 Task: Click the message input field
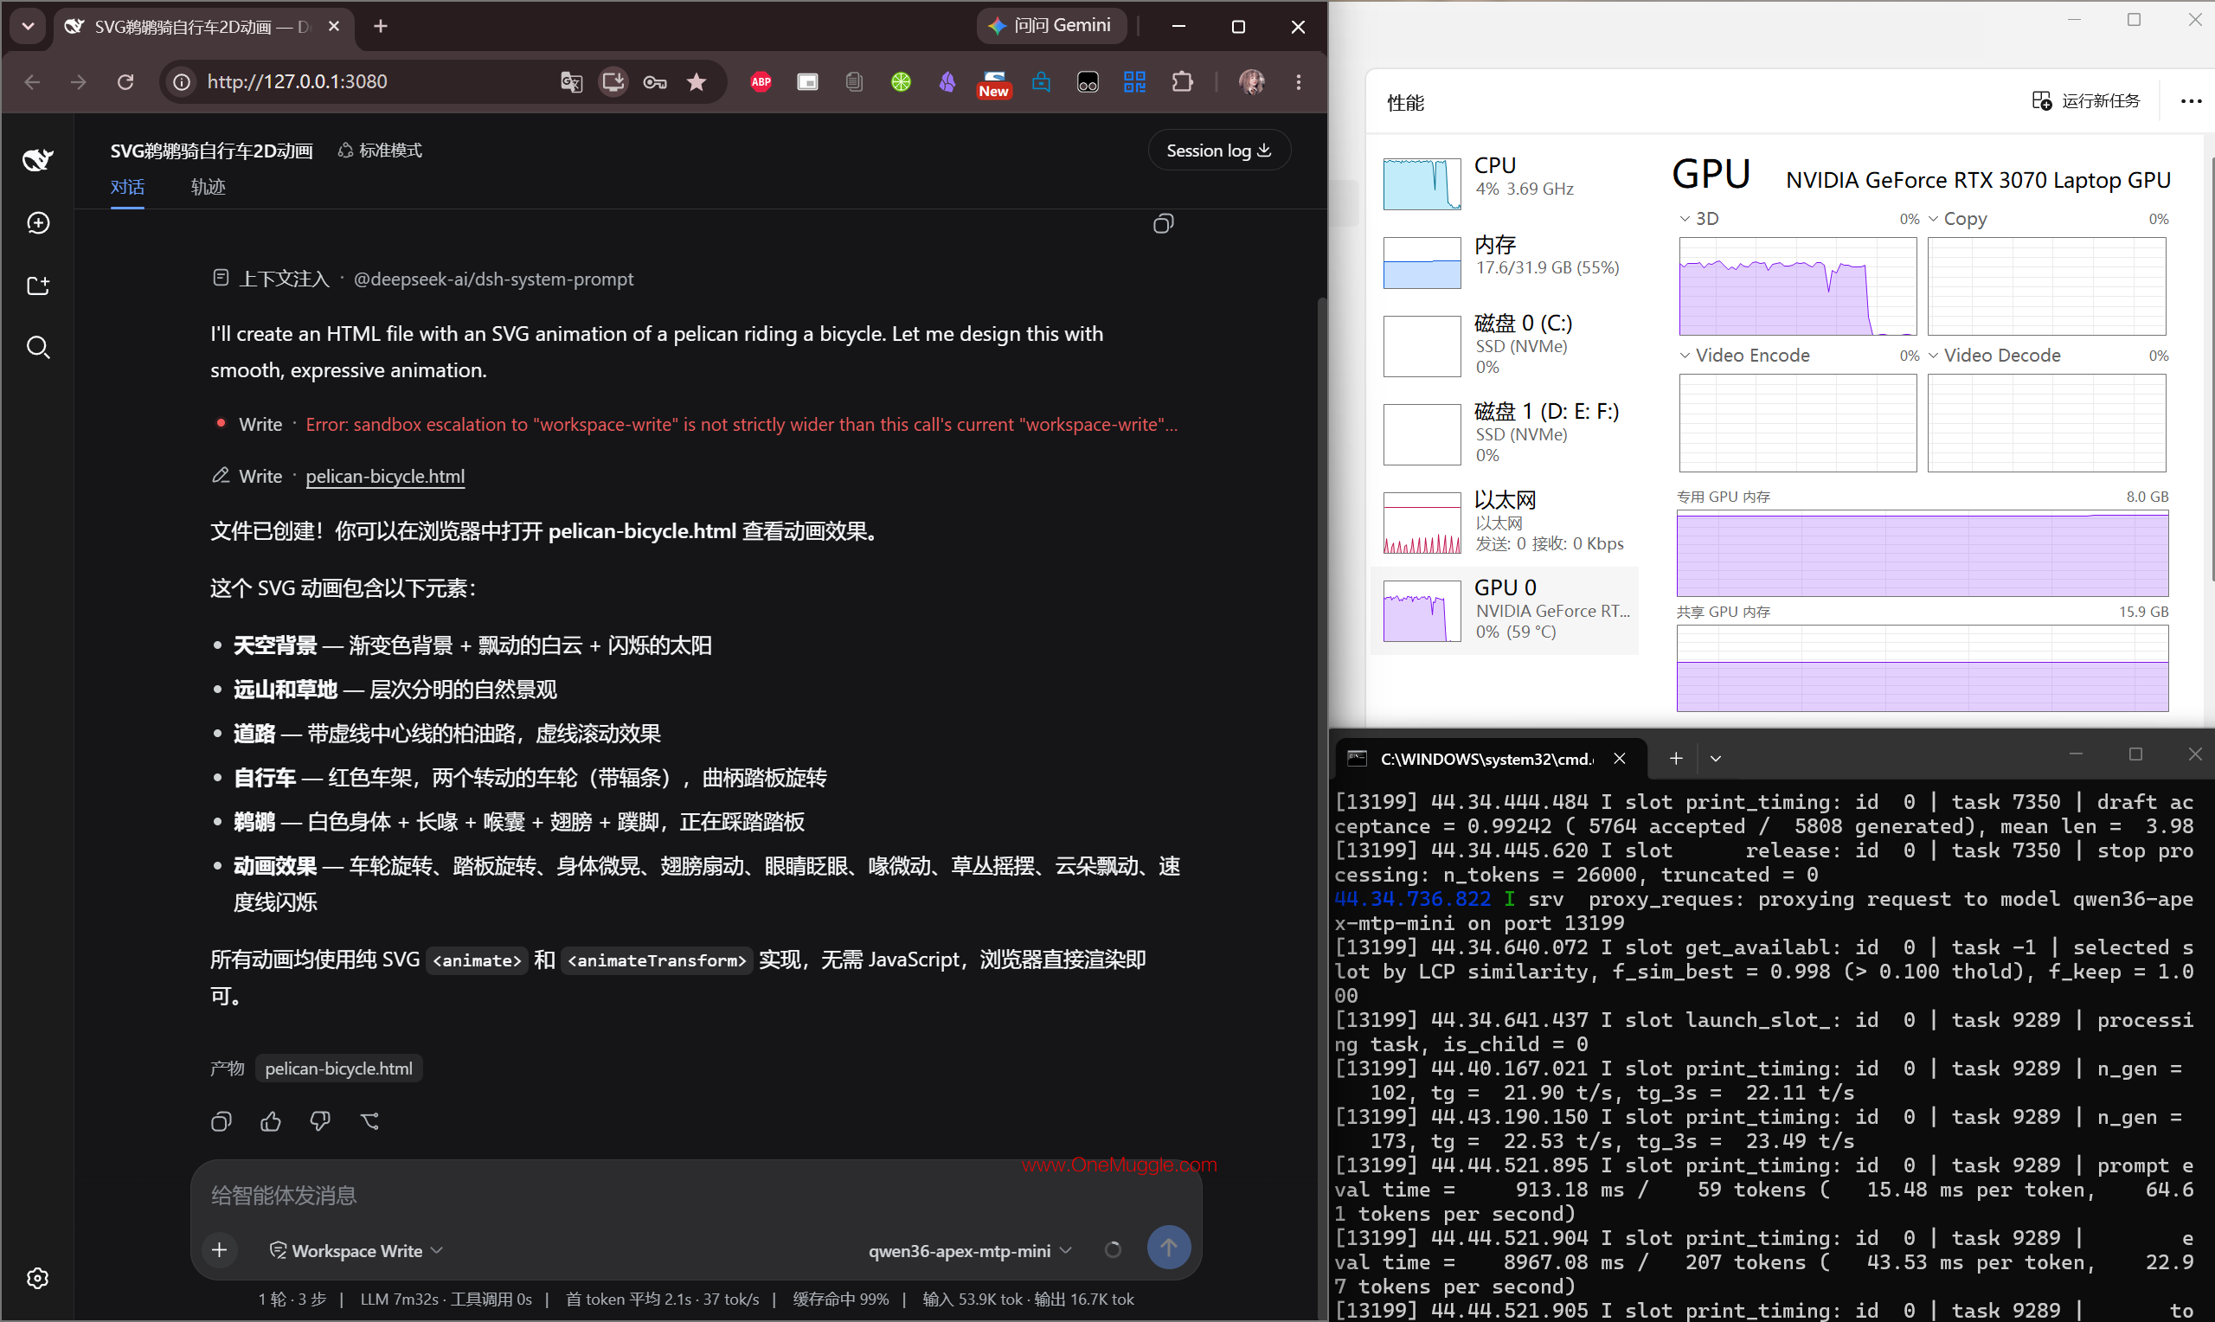695,1196
